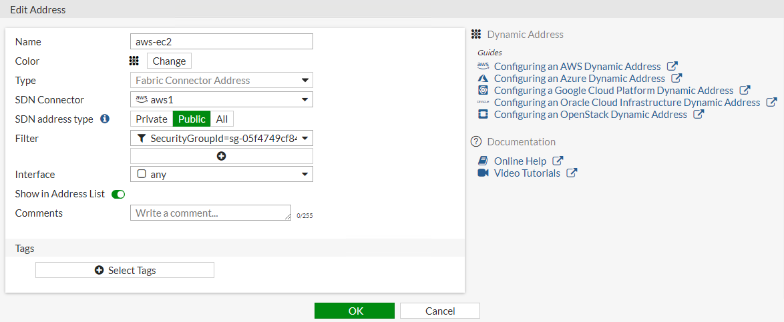Click the Comments text field
The width and height of the screenshot is (784, 322).
tap(210, 213)
